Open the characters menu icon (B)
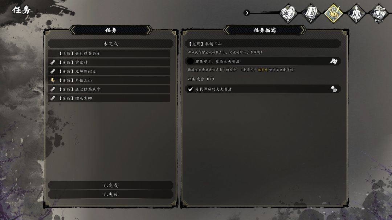Image resolution: width=392 pixels, height=220 pixels. pos(288,13)
